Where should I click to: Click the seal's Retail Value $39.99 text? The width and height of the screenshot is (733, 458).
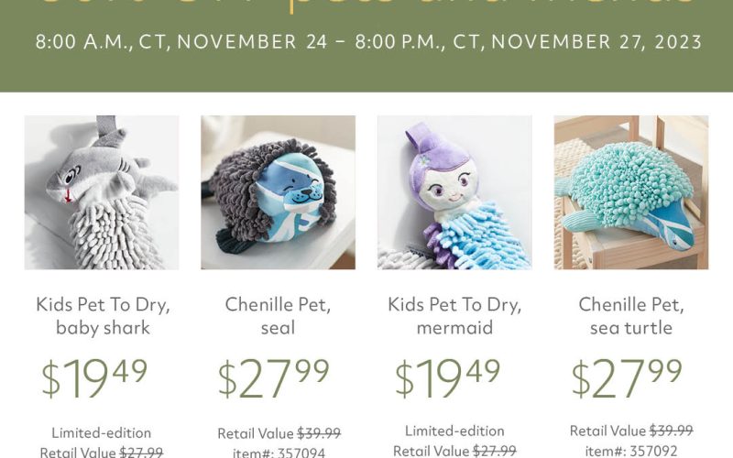(x=279, y=433)
